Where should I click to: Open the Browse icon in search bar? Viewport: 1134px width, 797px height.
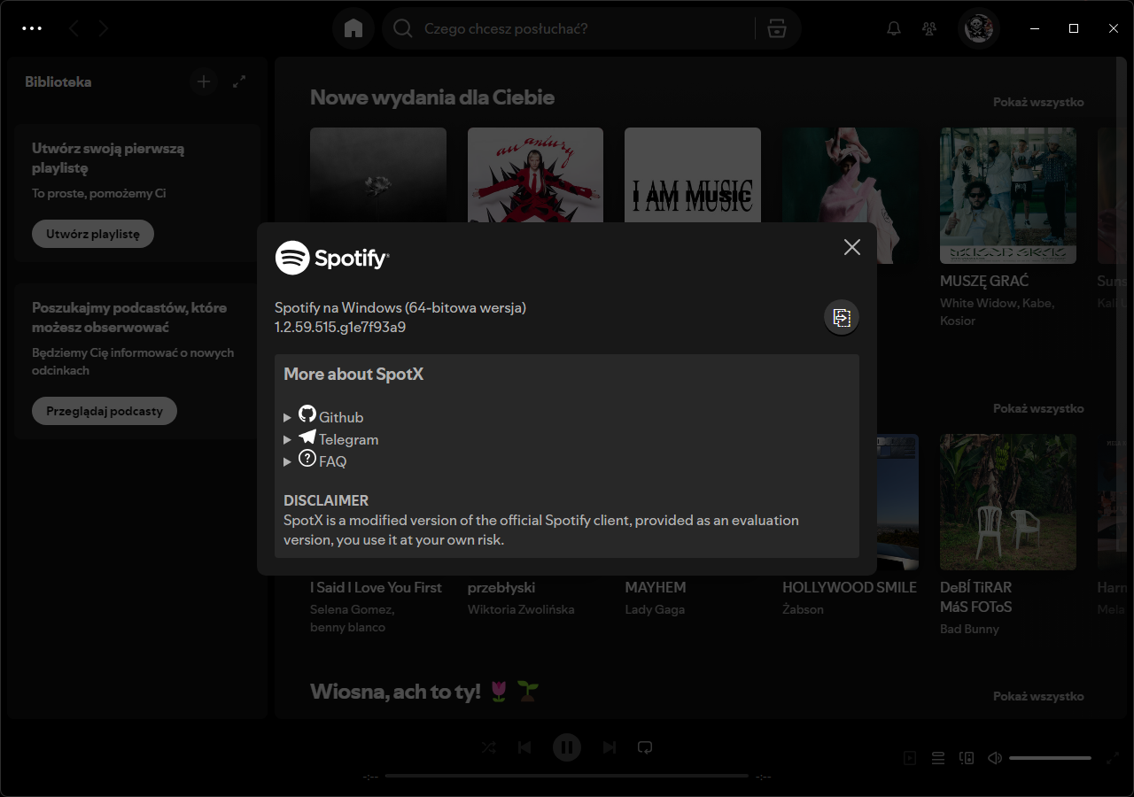[x=777, y=28]
